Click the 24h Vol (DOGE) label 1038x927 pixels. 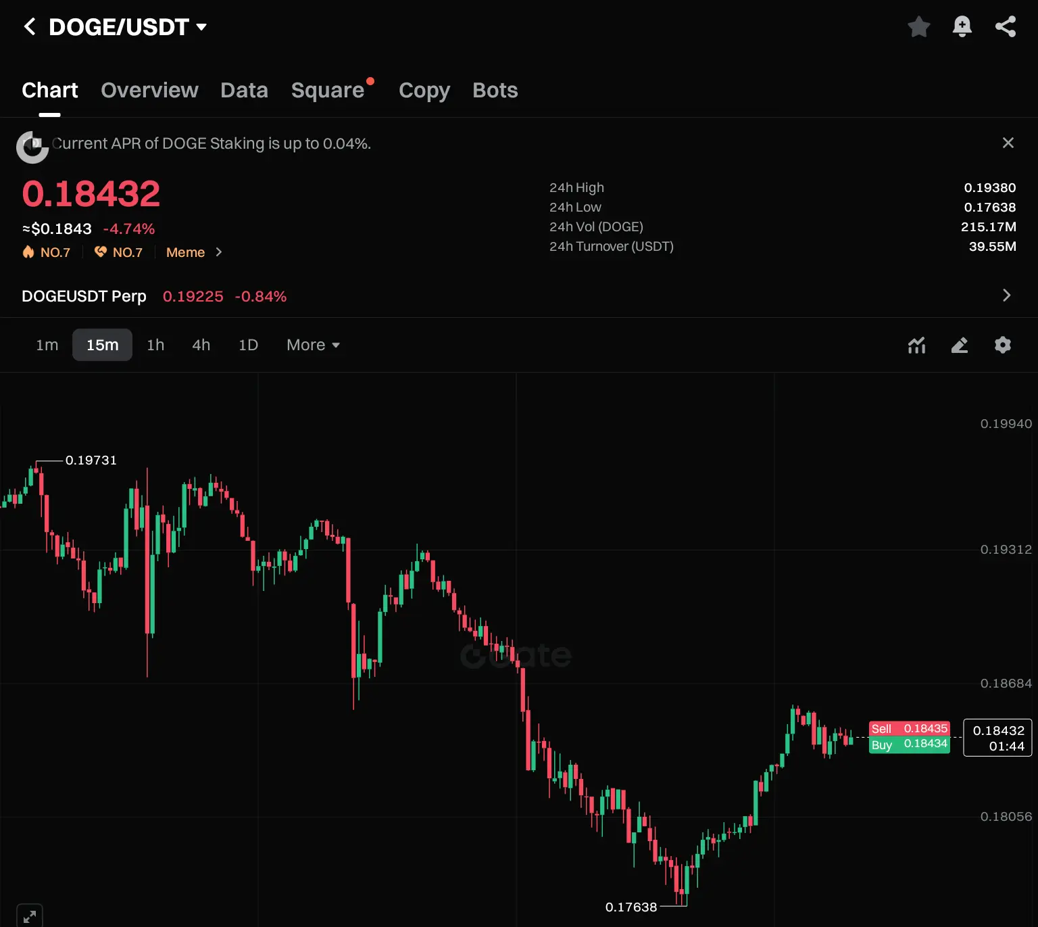[x=596, y=227]
